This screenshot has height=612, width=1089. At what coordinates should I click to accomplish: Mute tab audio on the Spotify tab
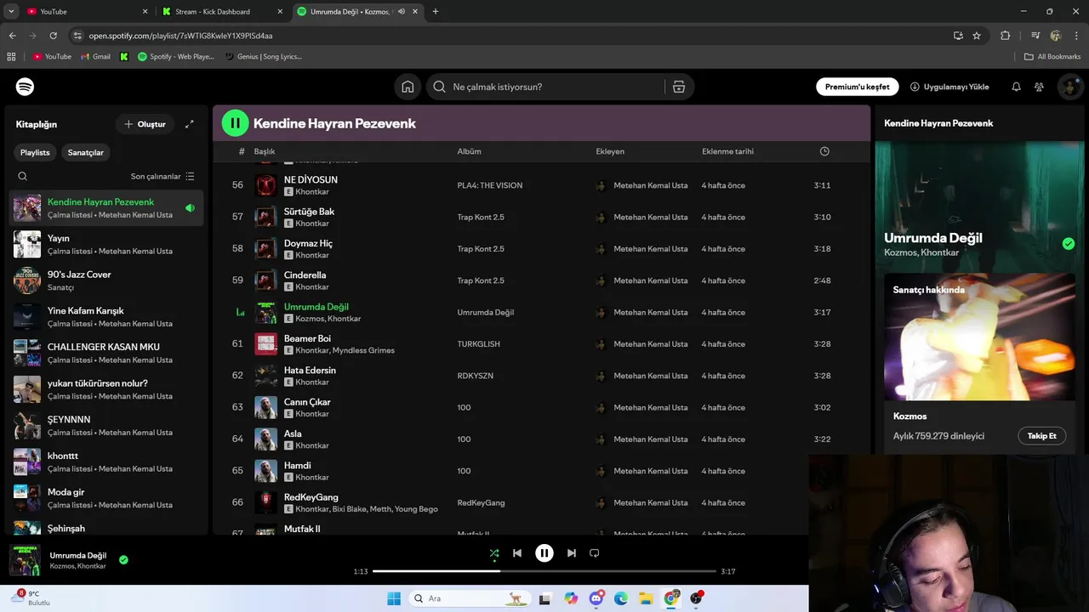point(402,12)
